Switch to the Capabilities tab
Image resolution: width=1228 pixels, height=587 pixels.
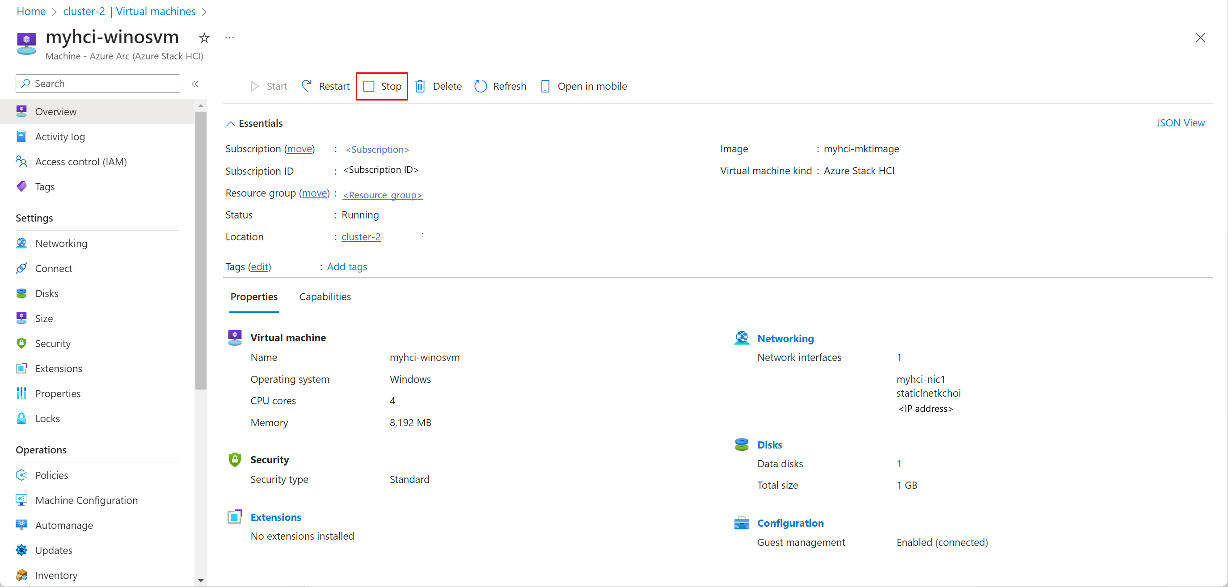point(325,297)
